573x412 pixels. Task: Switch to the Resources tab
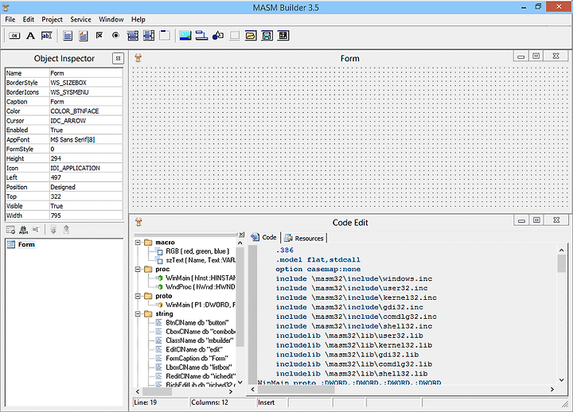(x=304, y=238)
